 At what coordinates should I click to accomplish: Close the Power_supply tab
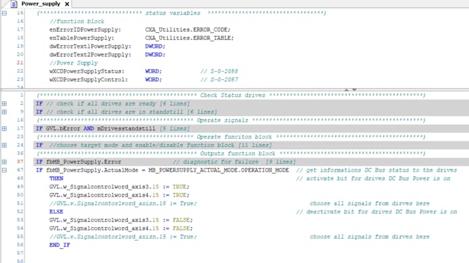click(67, 4)
